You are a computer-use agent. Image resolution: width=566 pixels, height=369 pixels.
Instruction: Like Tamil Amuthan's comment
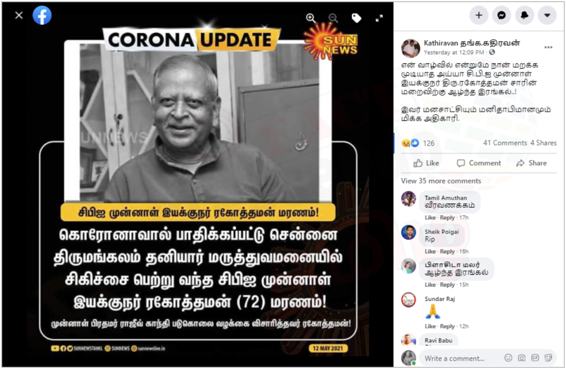[430, 218]
